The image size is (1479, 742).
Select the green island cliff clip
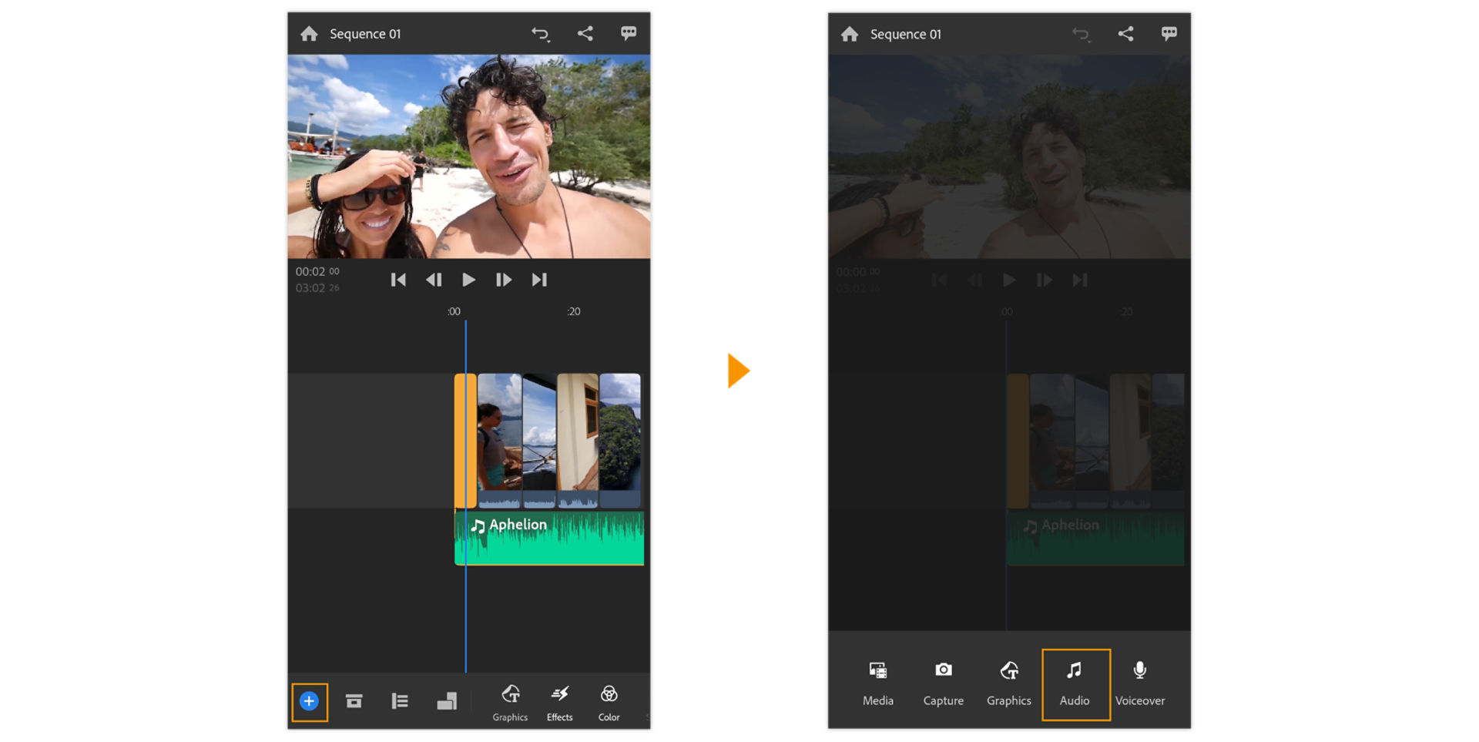(x=620, y=441)
